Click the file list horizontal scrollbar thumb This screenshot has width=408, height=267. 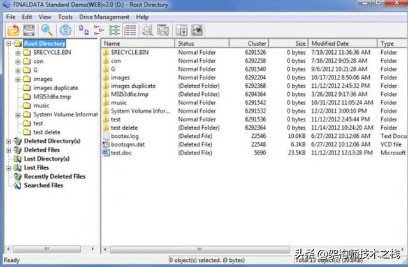200,249
